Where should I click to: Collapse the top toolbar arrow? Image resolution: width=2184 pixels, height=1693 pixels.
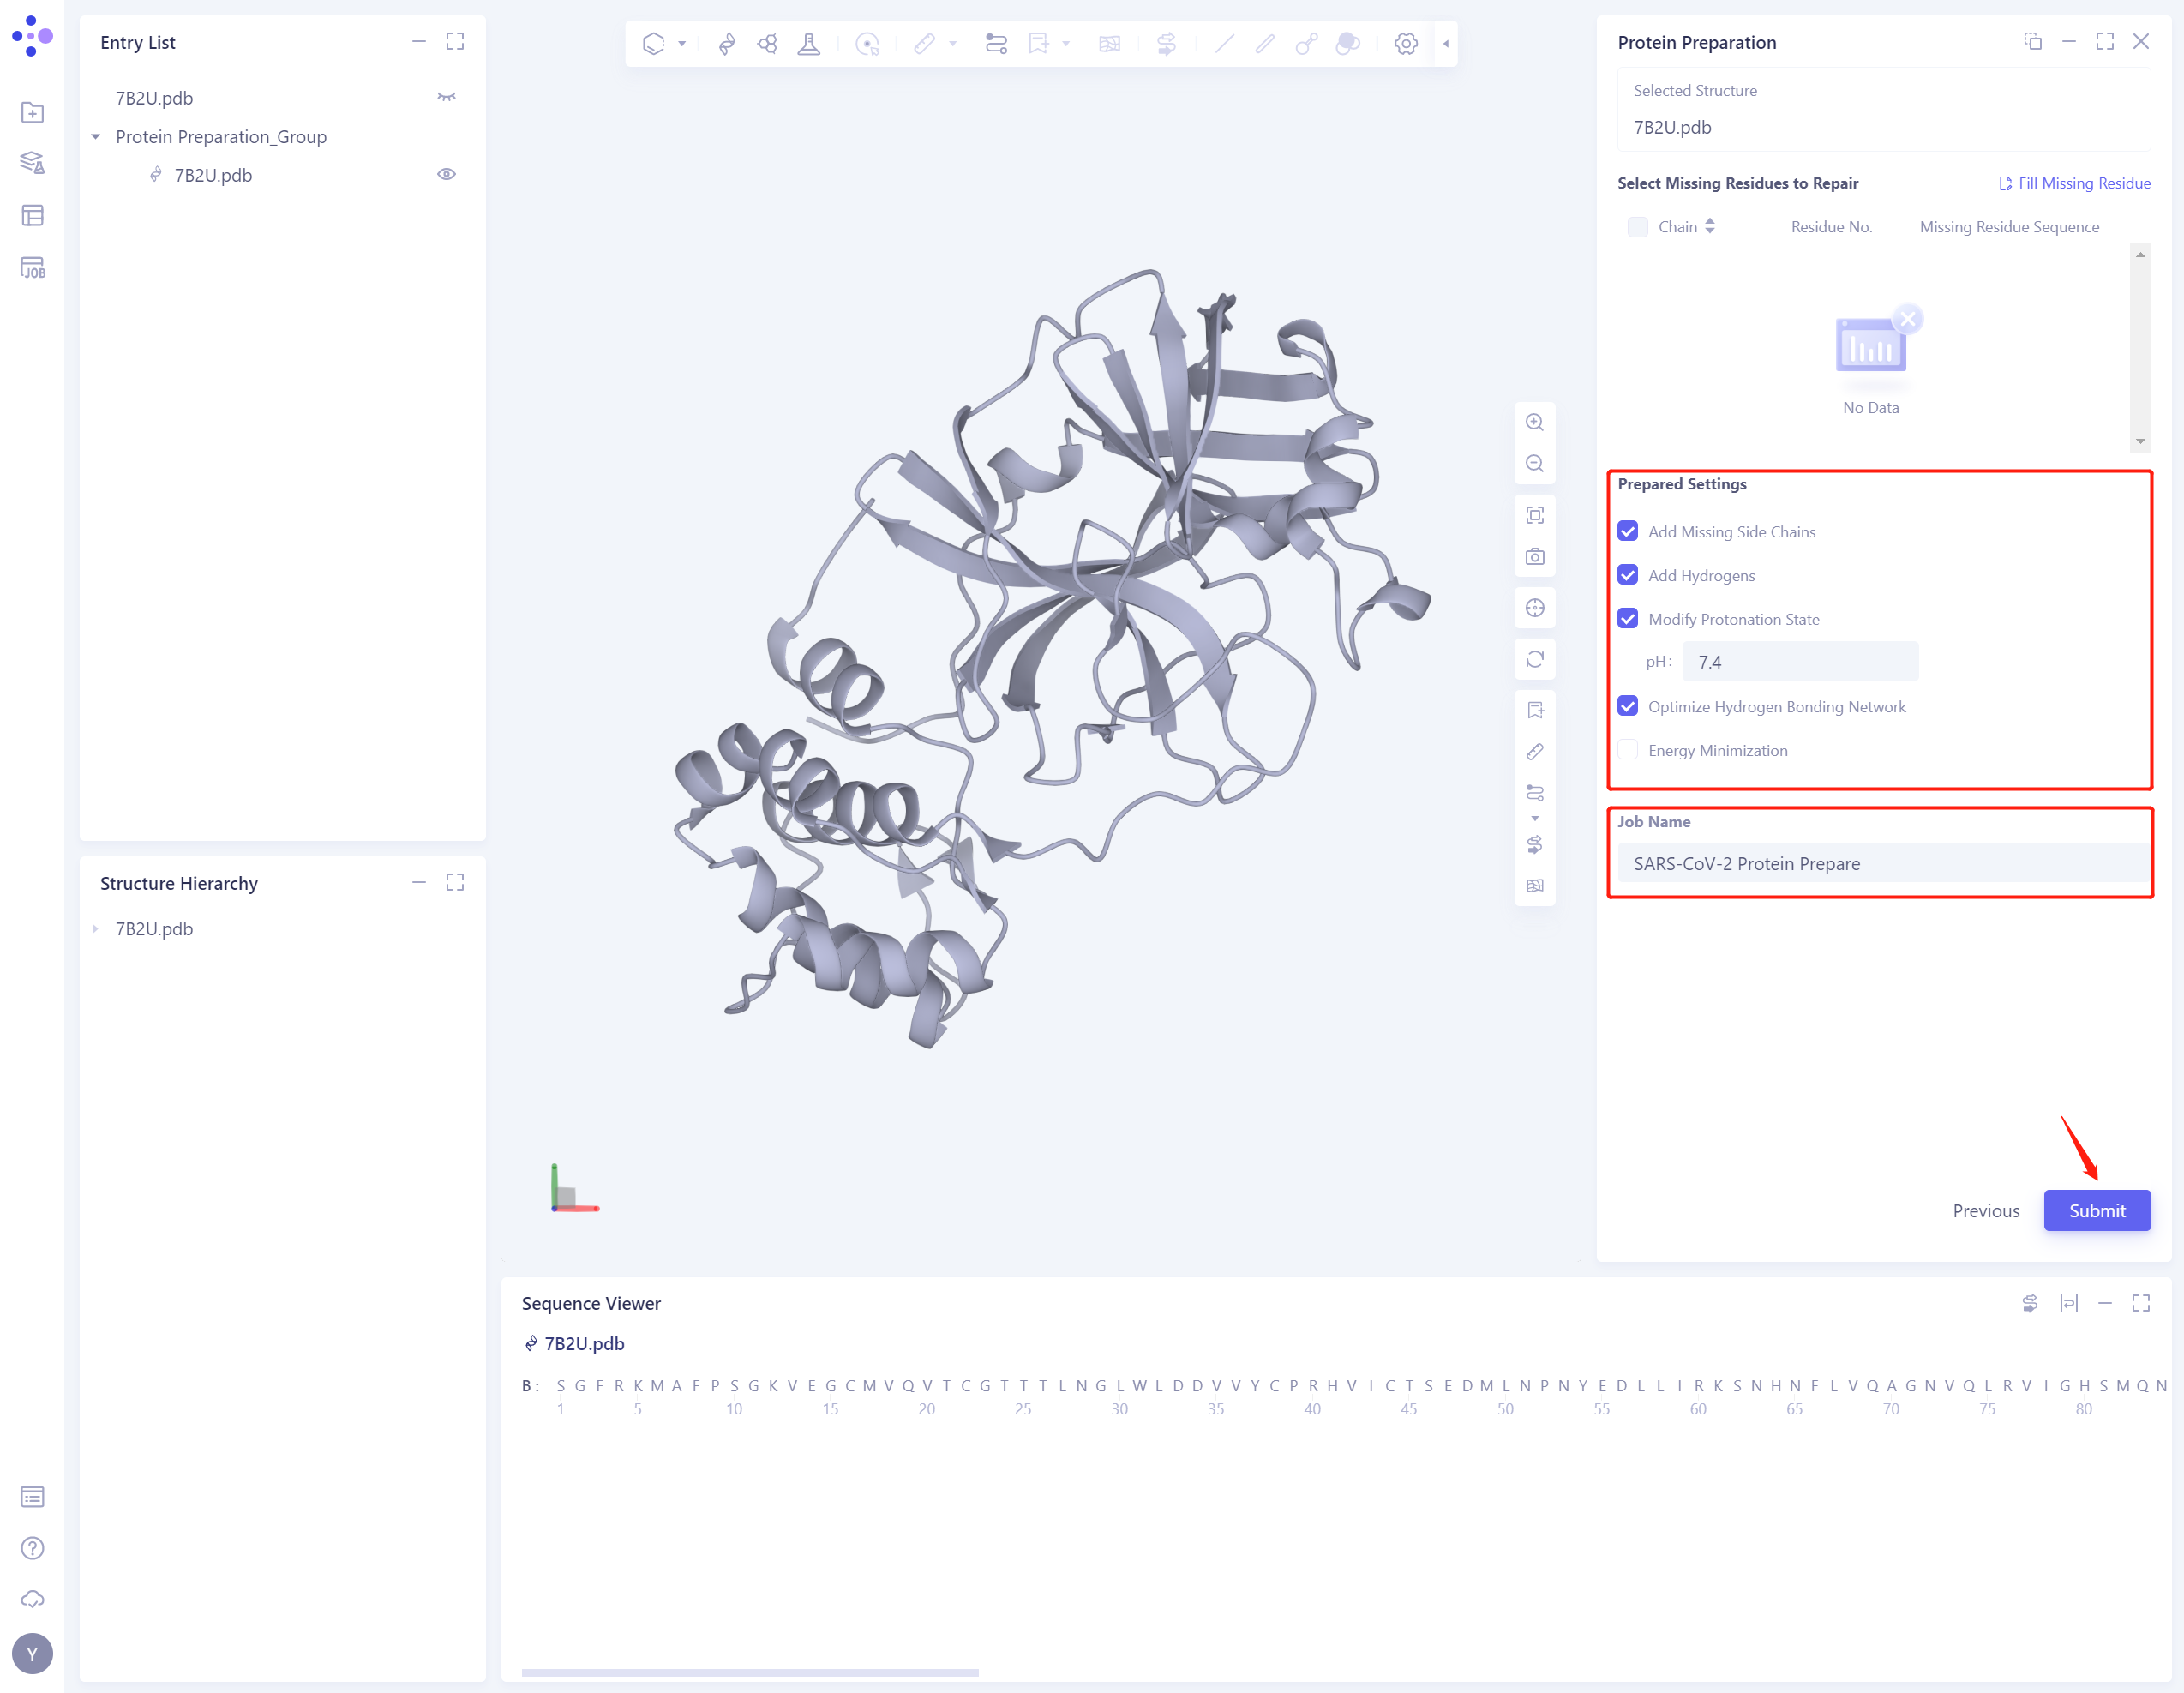1446,44
